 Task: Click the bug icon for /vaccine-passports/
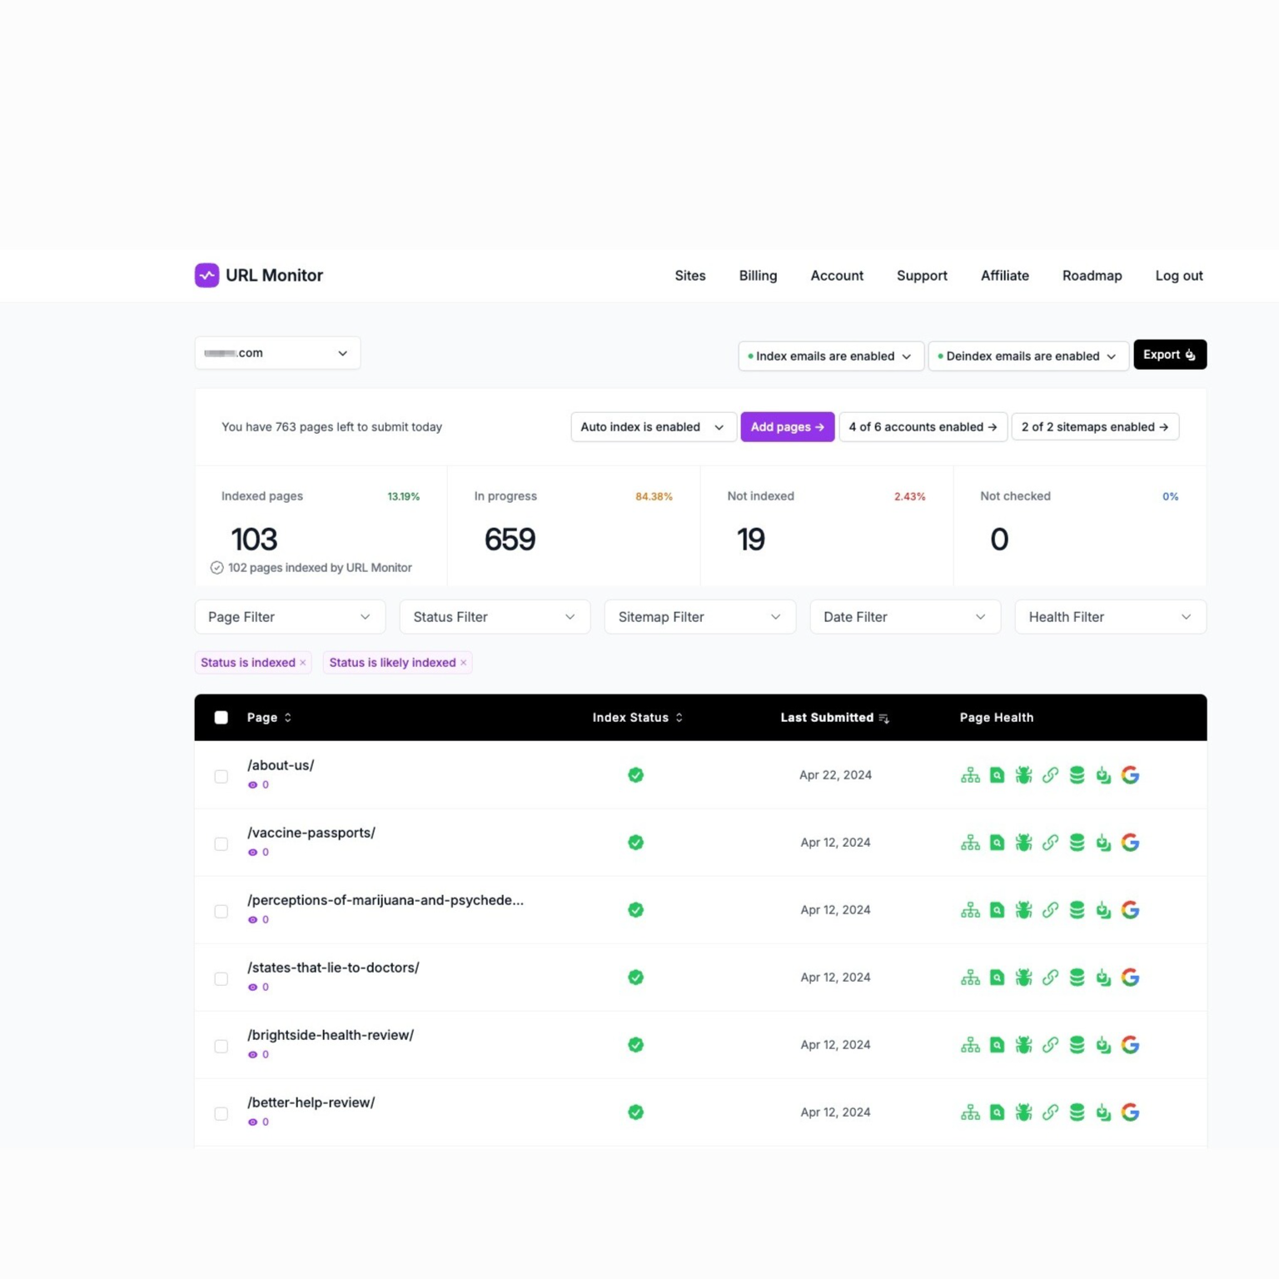[1023, 843]
